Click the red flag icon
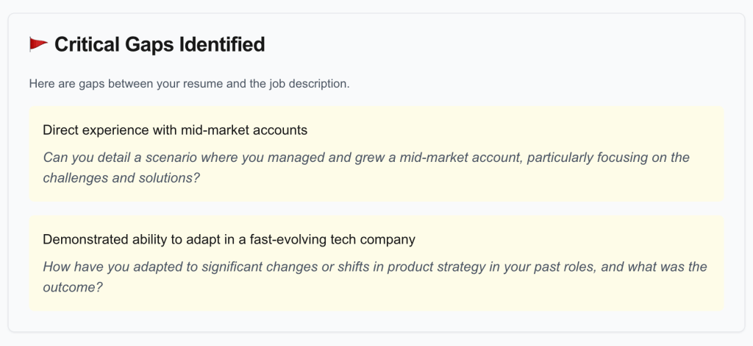This screenshot has height=346, width=753. tap(38, 45)
